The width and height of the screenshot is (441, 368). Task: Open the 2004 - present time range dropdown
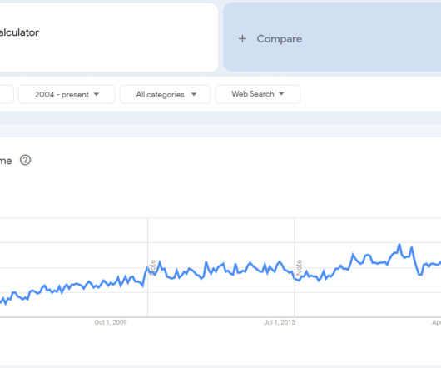[67, 94]
